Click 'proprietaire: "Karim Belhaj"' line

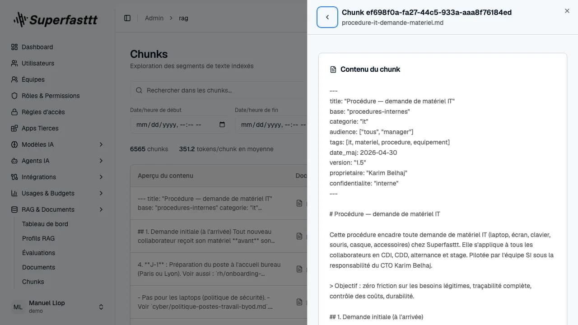pyautogui.click(x=368, y=173)
